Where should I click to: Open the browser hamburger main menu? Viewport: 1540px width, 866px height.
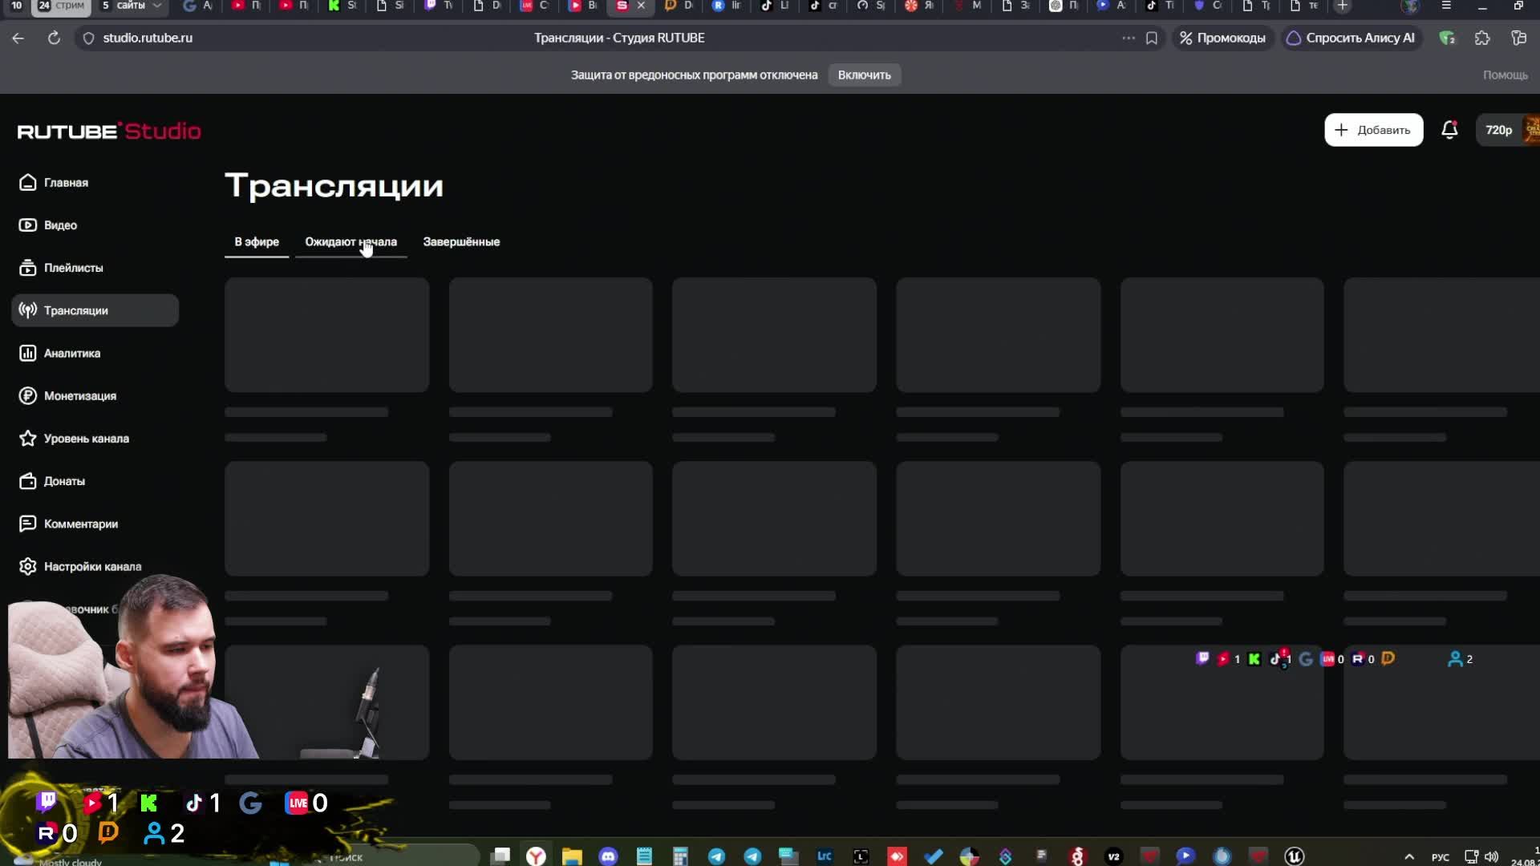(1446, 6)
